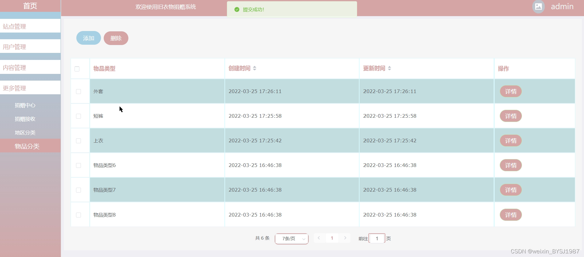Click the page 1 pagination number
Screen dimensions: 584x257
[332, 238]
